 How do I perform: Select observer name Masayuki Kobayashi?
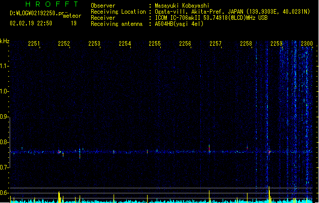(182, 6)
